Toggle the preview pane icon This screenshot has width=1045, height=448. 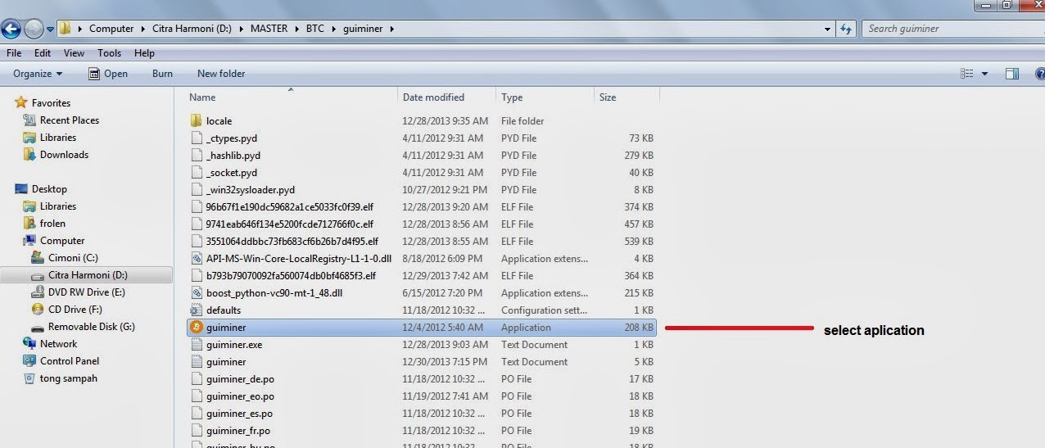coord(1012,74)
